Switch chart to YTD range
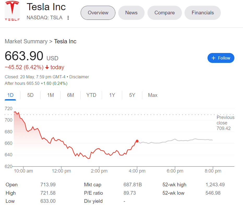The width and height of the screenshot is (243, 208). (91, 95)
